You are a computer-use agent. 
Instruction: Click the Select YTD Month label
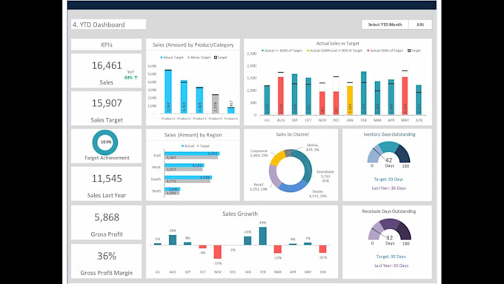coord(385,24)
